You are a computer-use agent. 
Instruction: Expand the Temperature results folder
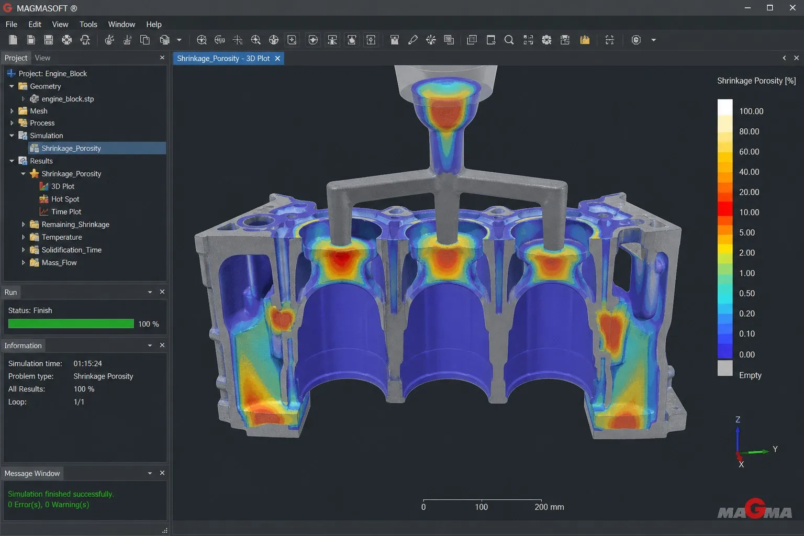point(23,237)
